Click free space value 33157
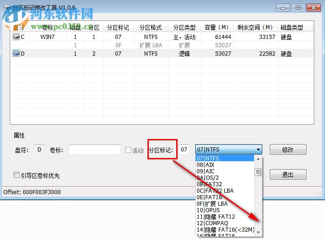This screenshot has height=240, width=325. tap(267, 37)
